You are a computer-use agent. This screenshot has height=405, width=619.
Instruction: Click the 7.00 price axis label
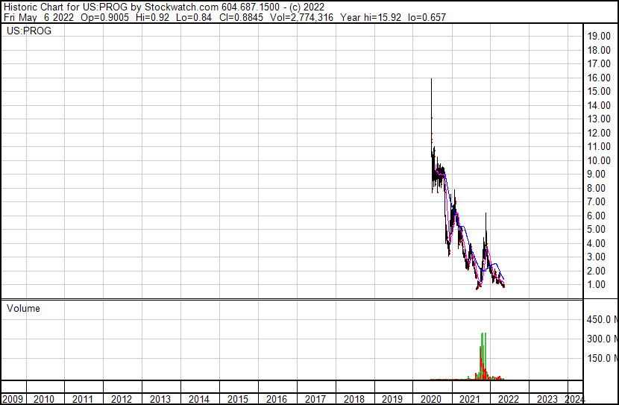[x=596, y=201]
